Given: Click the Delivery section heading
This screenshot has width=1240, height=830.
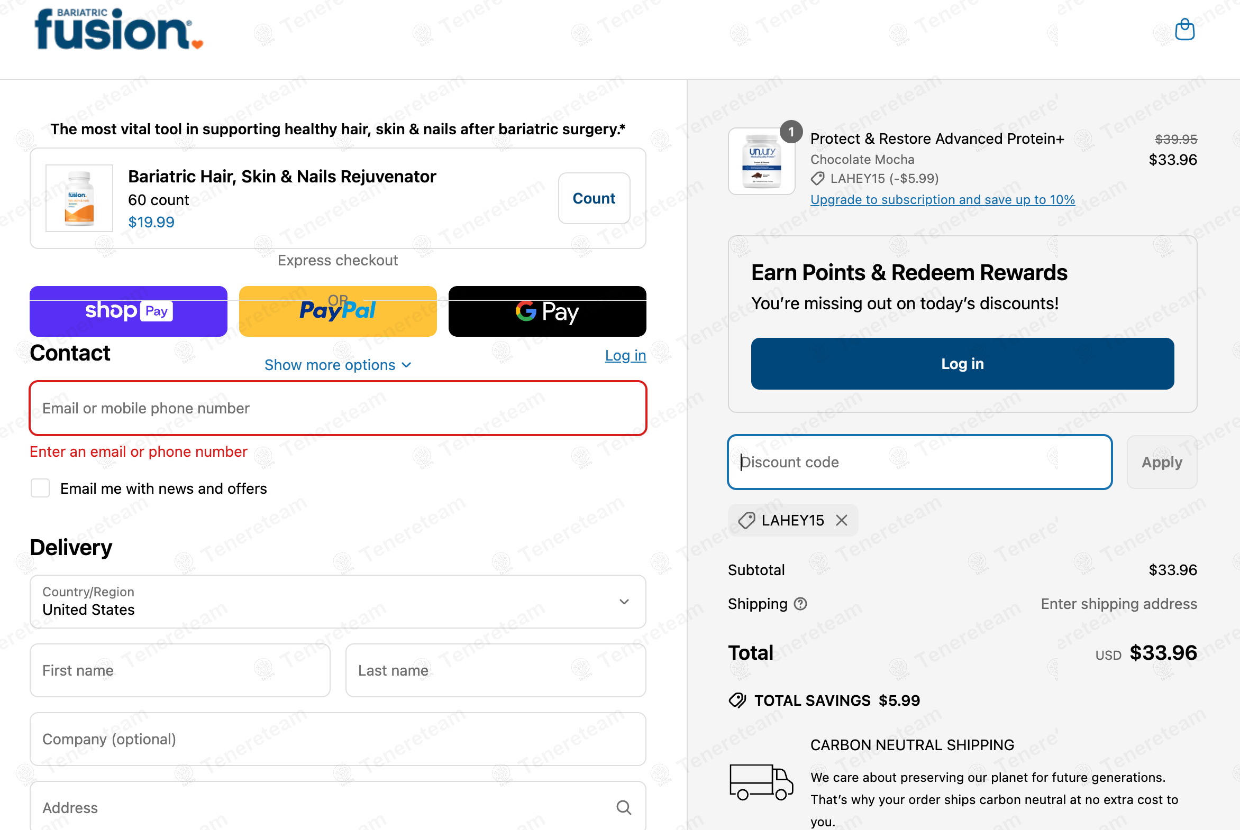Looking at the screenshot, I should 71,547.
